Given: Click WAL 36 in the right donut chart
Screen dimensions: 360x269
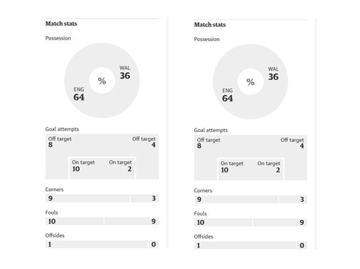Looking at the screenshot, I should click(x=274, y=74).
